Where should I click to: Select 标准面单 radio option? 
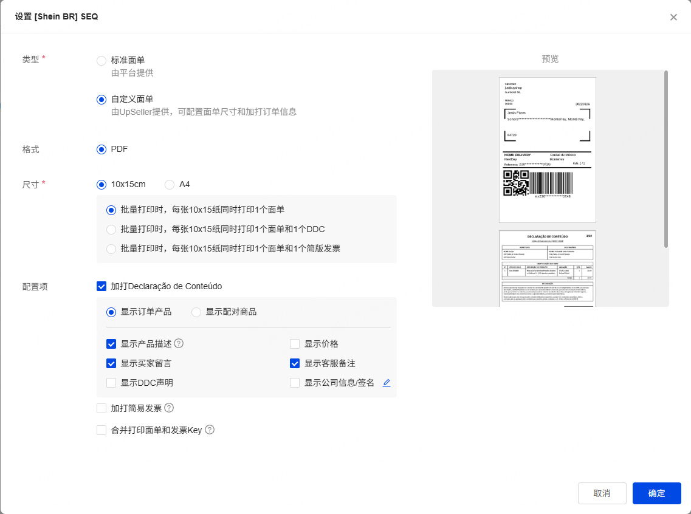(101, 60)
